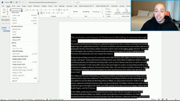This screenshot has height=101, width=180.
Task: Click the Text Predictions status item
Action: point(39,100)
